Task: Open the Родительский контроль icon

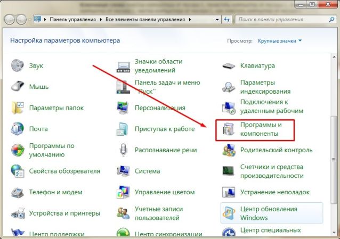Action: pos(229,150)
